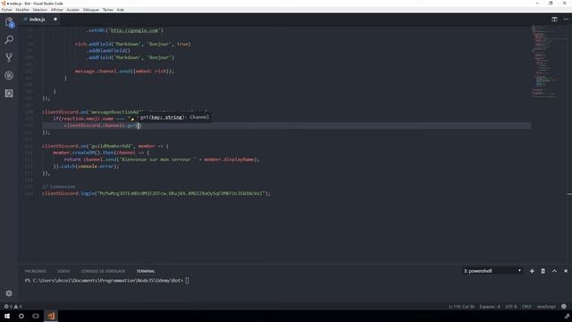Screen dimensions: 572x322
Task: Click the feedback smiley in status bar
Action: point(564,306)
